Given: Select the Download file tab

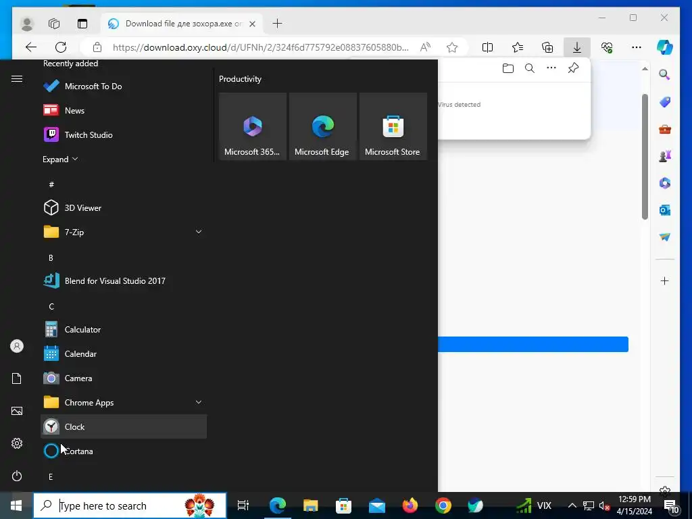Looking at the screenshot, I should [182, 24].
